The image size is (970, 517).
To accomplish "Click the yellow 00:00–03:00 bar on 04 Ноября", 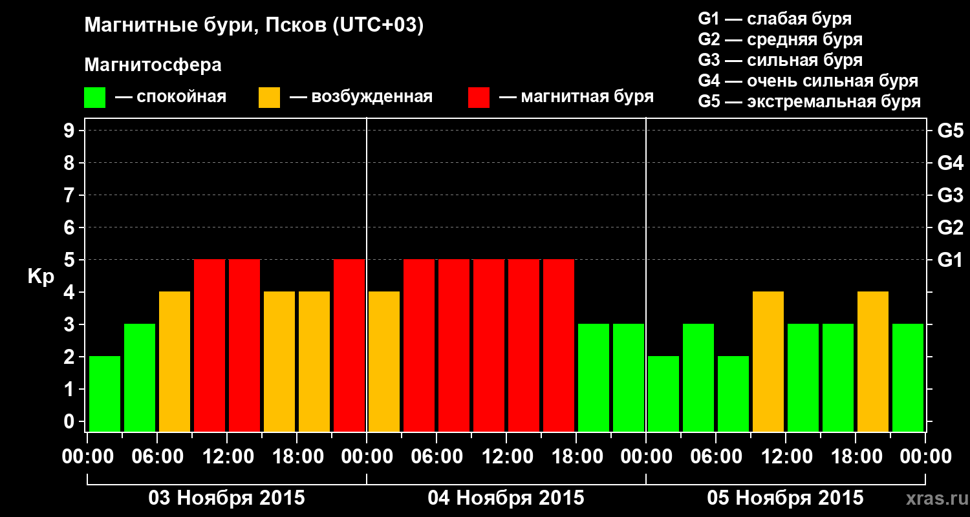I will [x=384, y=361].
